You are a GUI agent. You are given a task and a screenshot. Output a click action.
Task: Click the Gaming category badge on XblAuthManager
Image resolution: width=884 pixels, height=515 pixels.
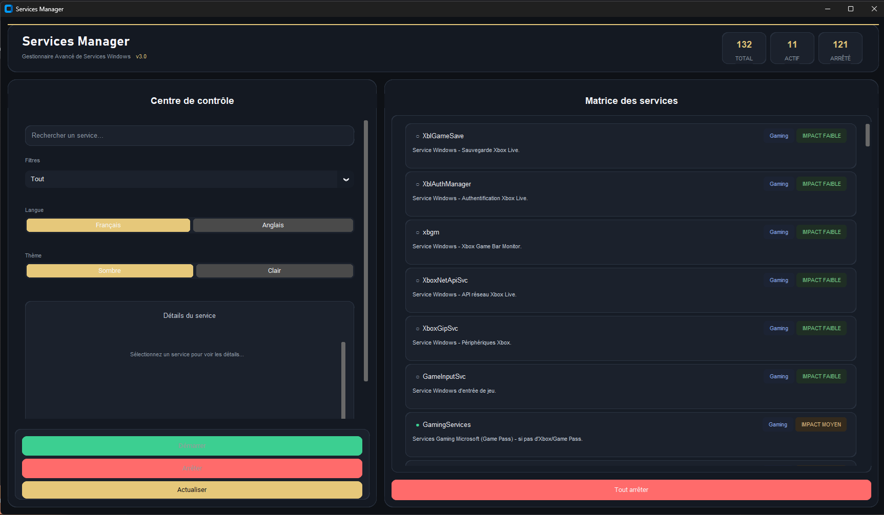click(x=778, y=184)
